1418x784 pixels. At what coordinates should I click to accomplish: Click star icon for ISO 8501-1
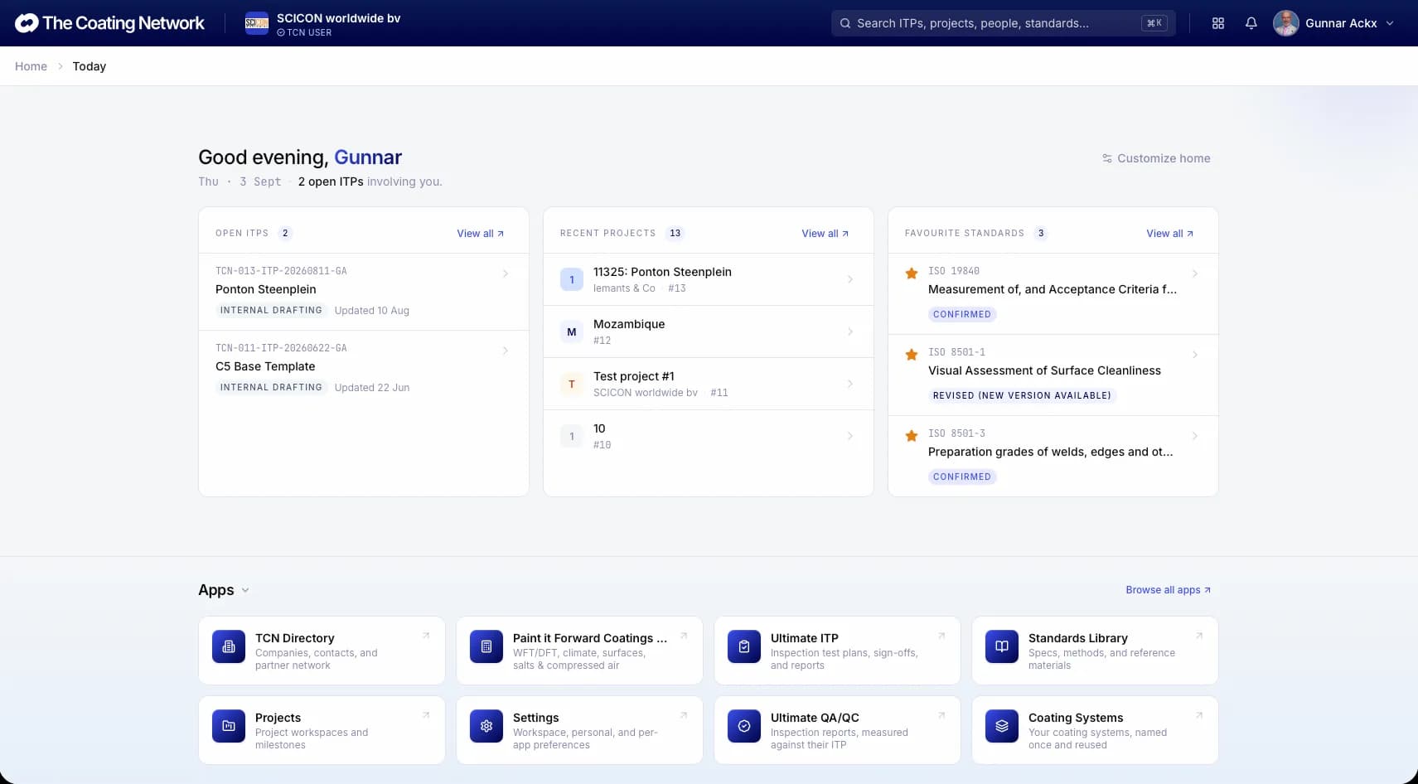tap(912, 355)
